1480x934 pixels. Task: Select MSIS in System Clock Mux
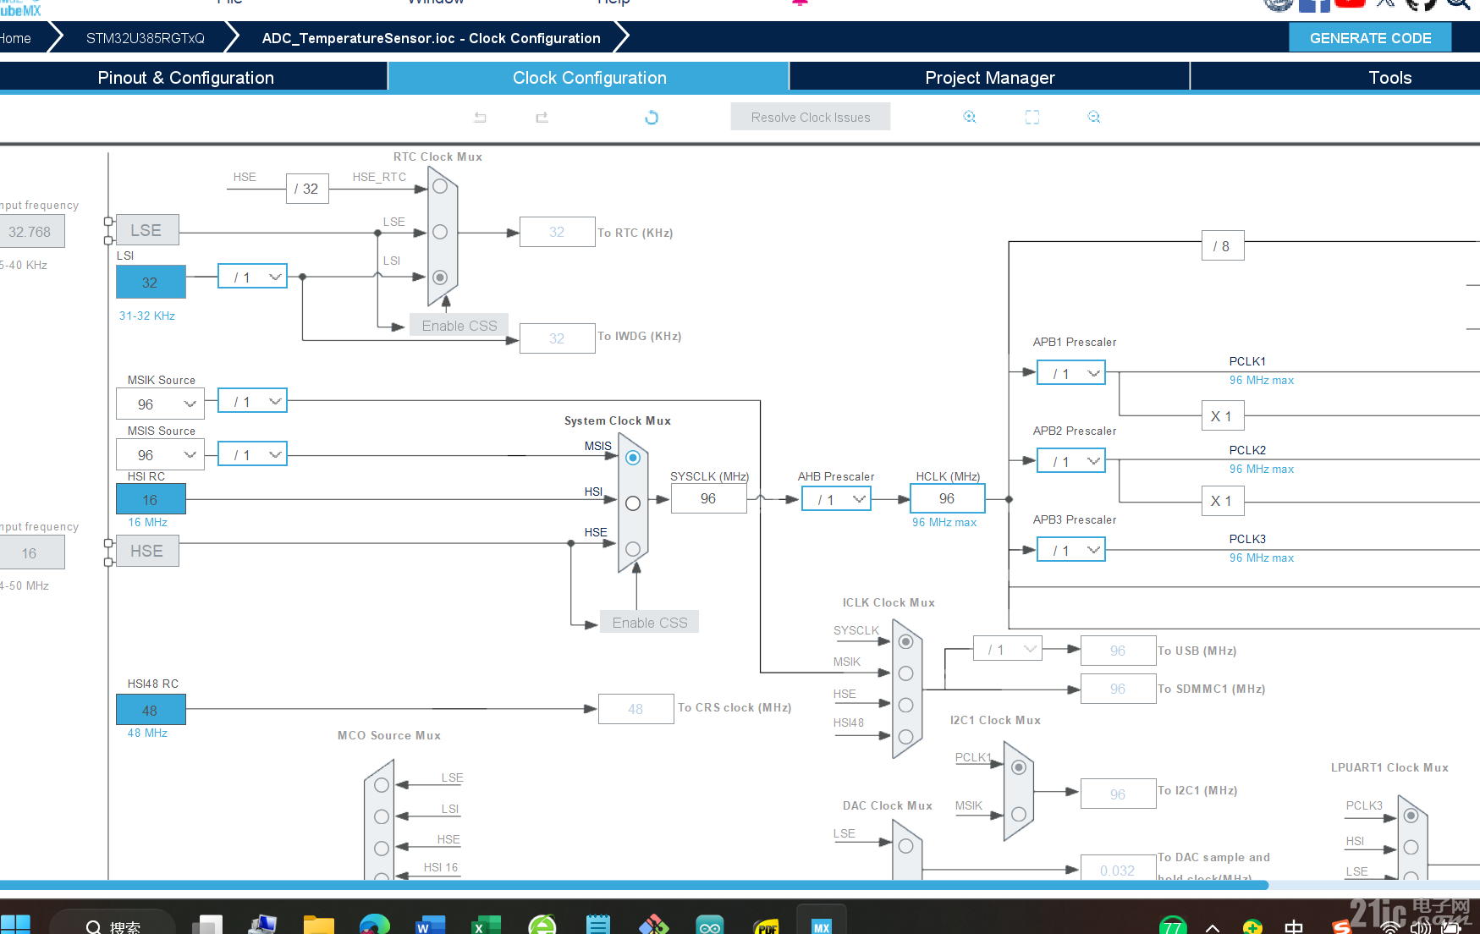(633, 458)
